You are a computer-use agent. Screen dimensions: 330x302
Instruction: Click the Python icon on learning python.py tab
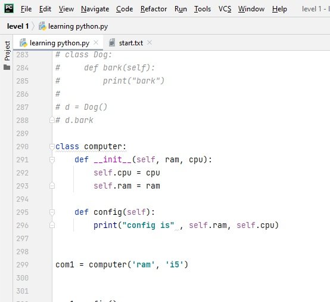pos(23,43)
